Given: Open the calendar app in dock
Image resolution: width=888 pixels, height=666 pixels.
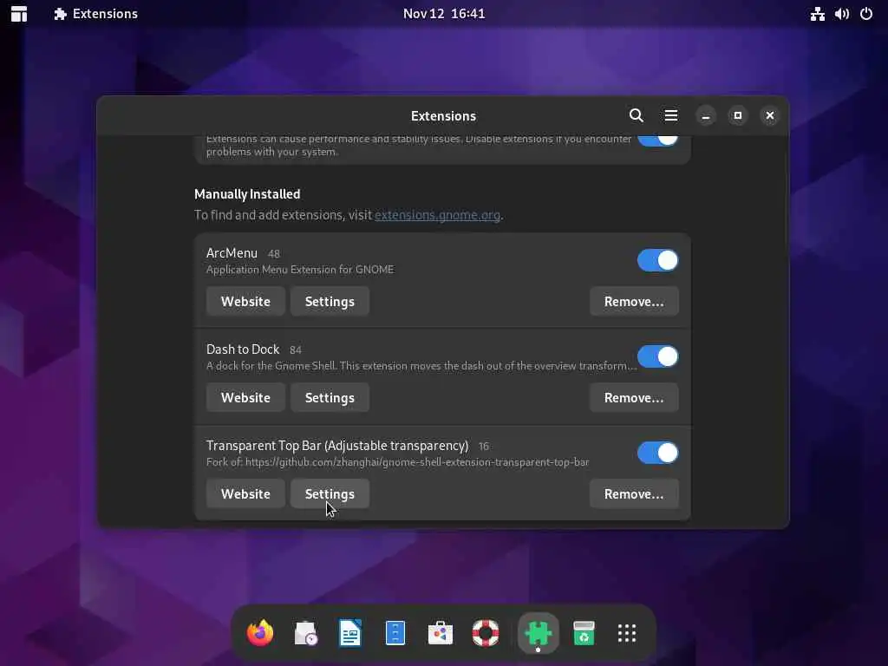Looking at the screenshot, I should (305, 632).
